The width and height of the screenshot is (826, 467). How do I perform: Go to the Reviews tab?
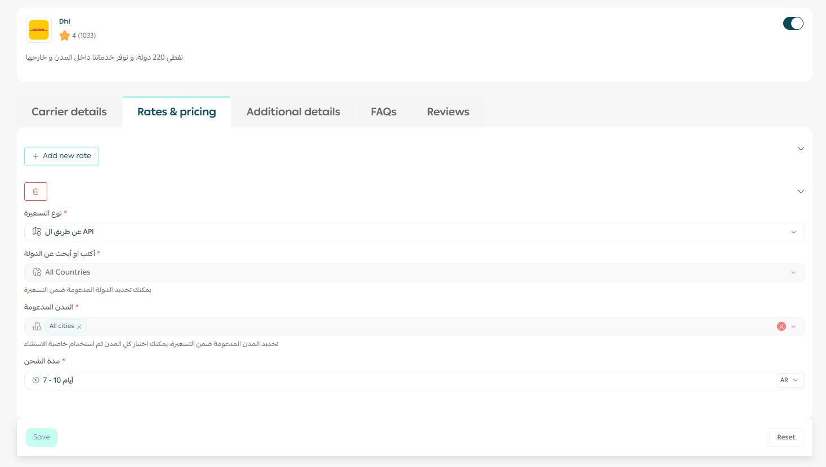coord(448,112)
